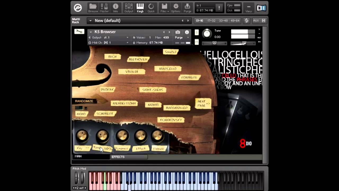This screenshot has height=191, width=339.
Task: Open the instrument Purge dropdown
Action: tap(182, 38)
